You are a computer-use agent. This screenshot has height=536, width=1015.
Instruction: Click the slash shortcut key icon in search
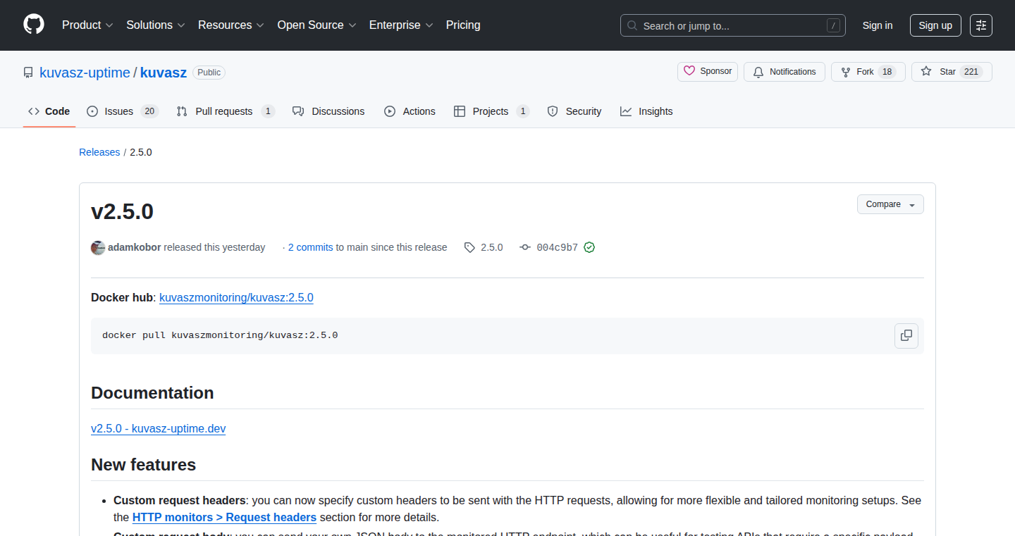coord(833,25)
